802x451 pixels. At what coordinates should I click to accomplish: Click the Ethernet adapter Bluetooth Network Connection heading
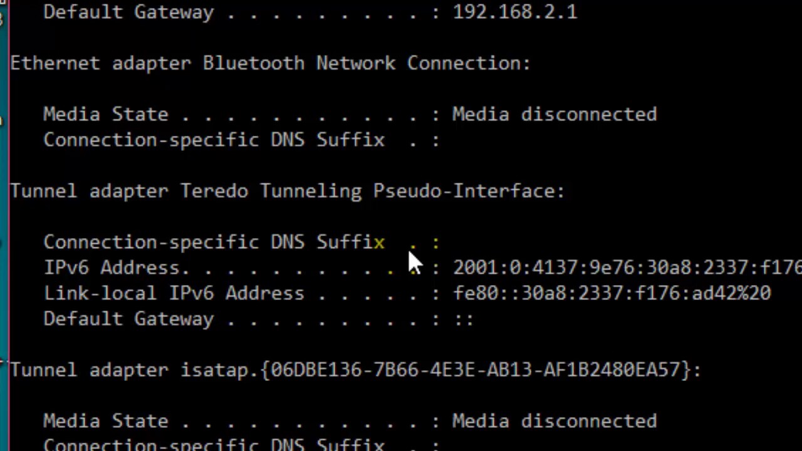270,63
